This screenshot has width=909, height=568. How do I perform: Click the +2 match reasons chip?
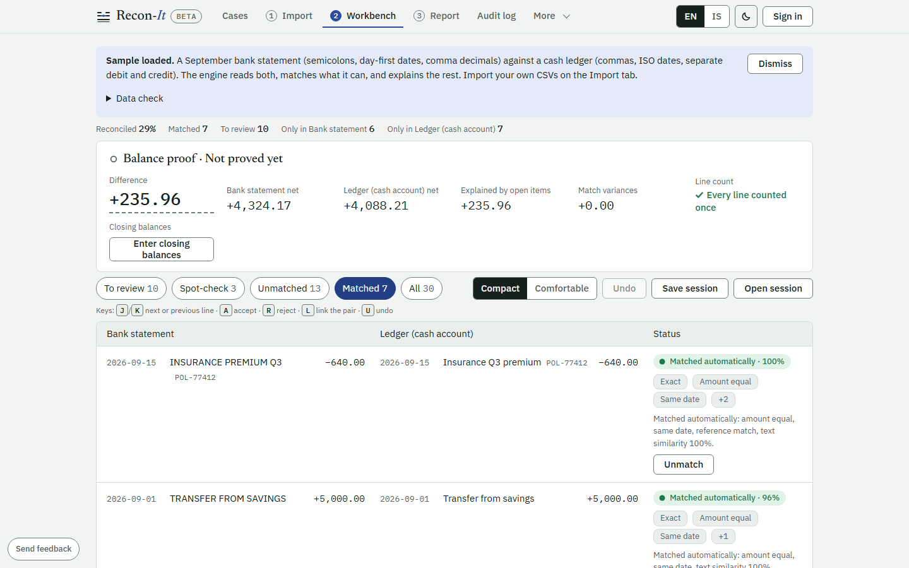pyautogui.click(x=723, y=399)
